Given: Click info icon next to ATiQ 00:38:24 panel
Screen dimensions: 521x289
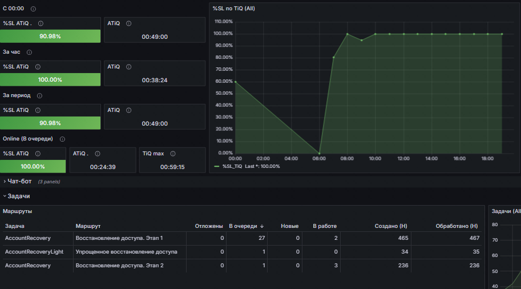Looking at the screenshot, I should pyautogui.click(x=128, y=67).
